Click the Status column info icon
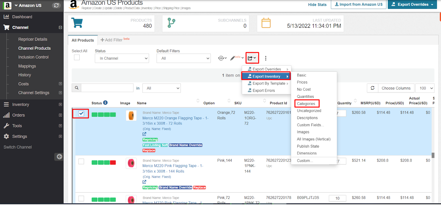 tap(105, 103)
